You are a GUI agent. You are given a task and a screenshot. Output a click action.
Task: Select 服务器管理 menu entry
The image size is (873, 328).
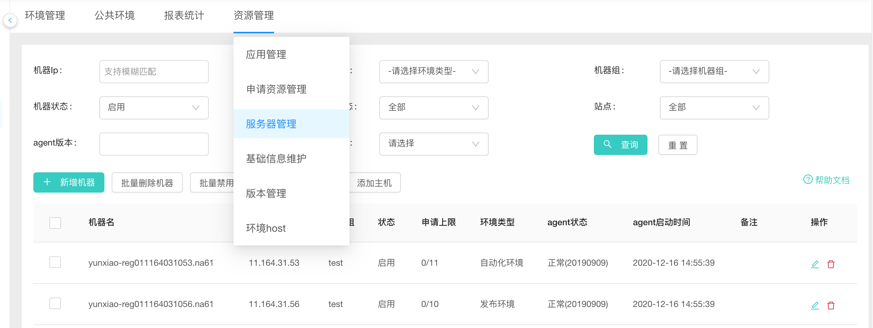291,124
